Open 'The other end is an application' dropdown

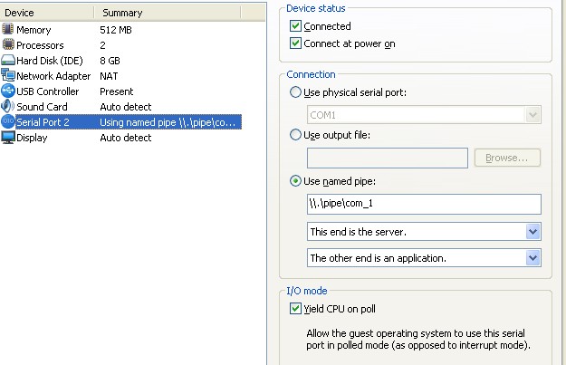[x=532, y=258]
